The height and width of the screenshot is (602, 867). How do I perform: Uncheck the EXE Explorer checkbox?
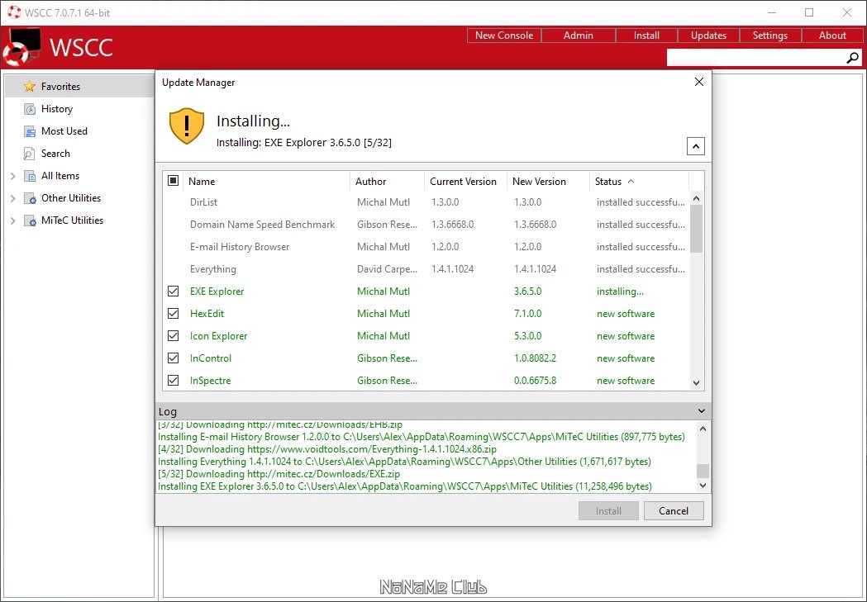173,291
